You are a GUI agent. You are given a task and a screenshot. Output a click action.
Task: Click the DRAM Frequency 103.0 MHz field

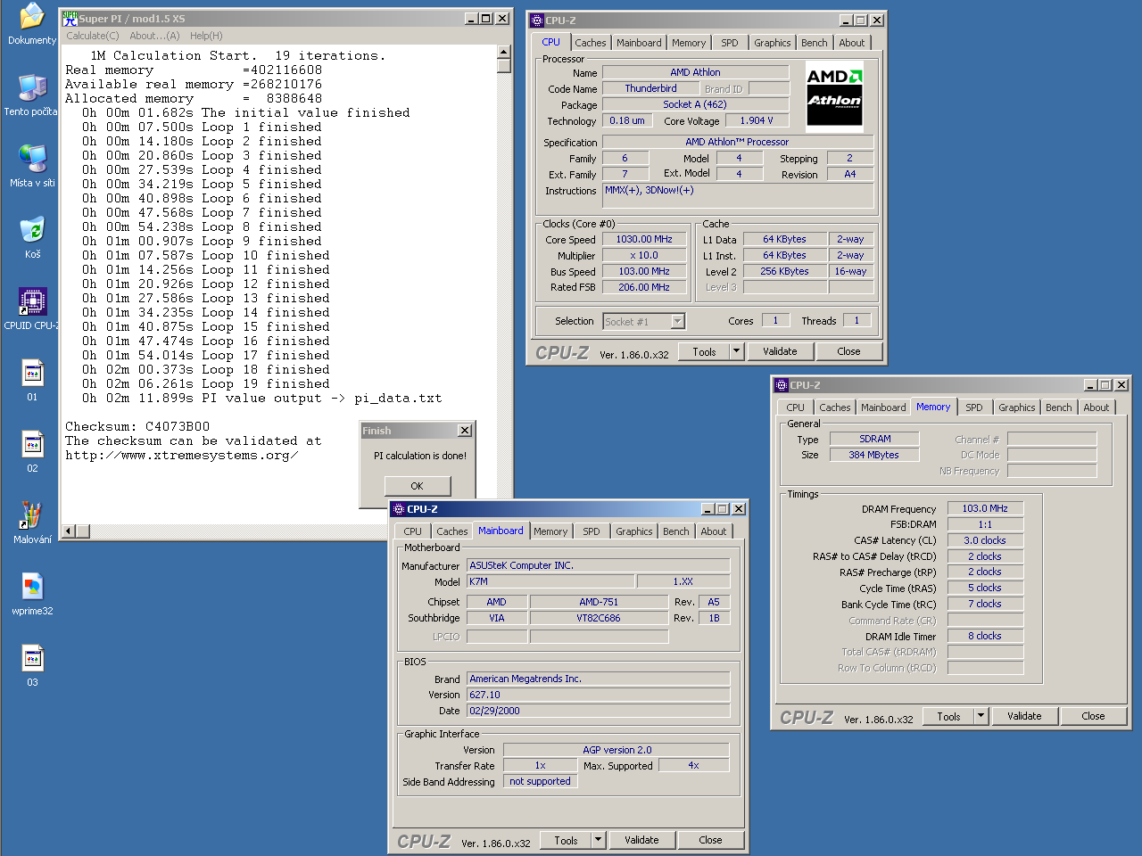(x=985, y=508)
